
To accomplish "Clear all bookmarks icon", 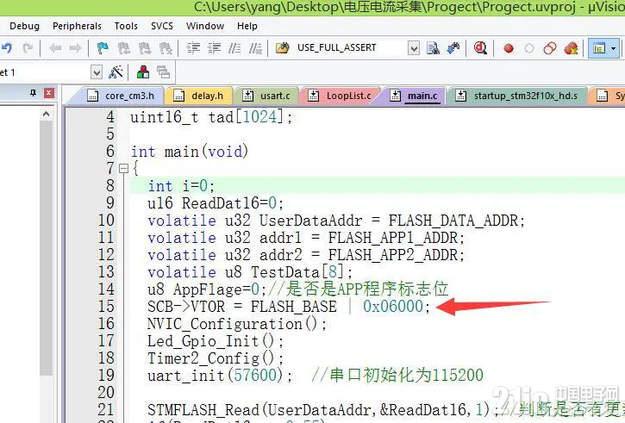I will 165,48.
